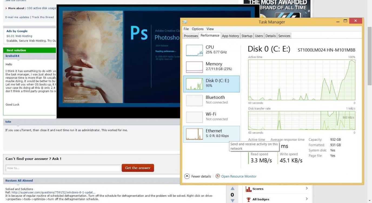372x203 pixels.
Task: Click the Capacity 932 GB value
Action: (336, 140)
